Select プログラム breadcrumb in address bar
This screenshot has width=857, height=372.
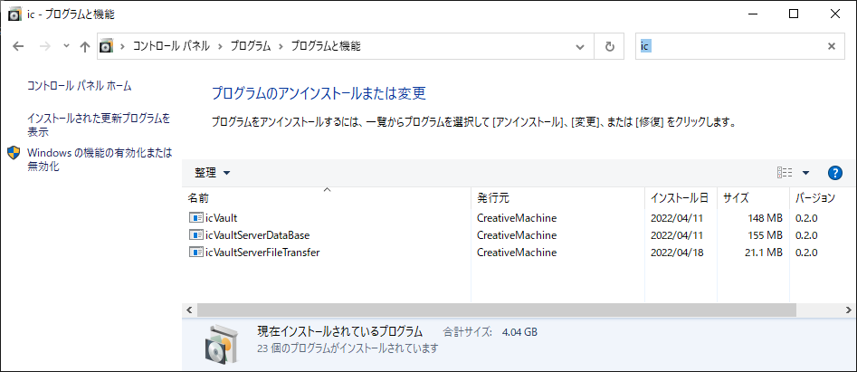[251, 46]
